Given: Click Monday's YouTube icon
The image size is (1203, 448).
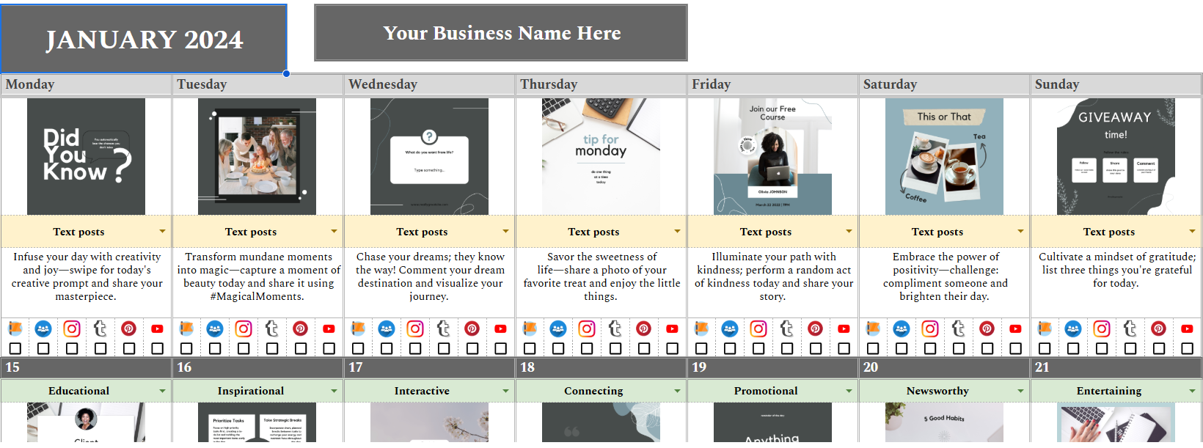Looking at the screenshot, I should pos(157,328).
